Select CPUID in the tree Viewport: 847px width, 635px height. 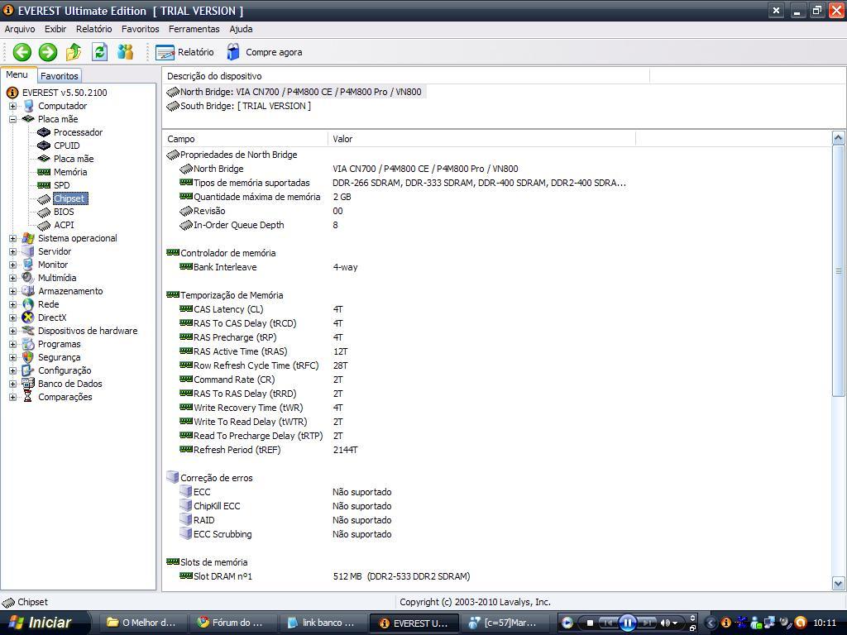coord(66,146)
